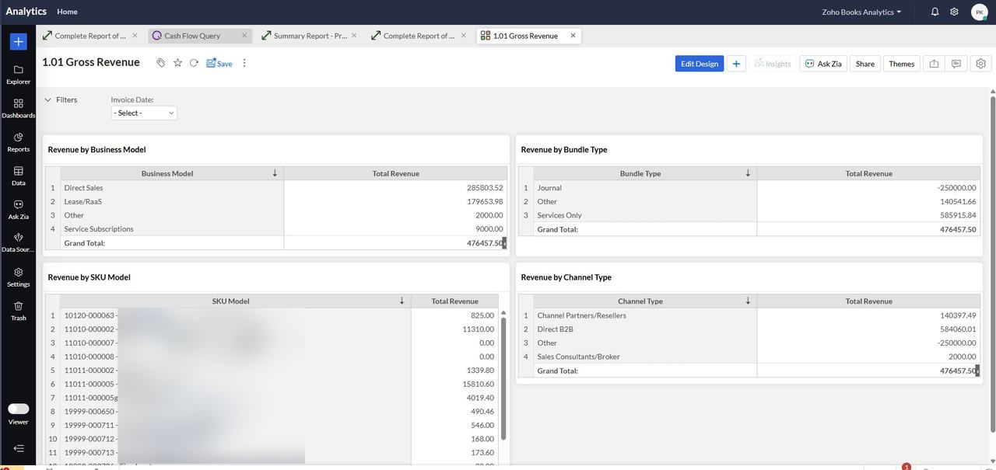The image size is (996, 470).
Task: Click the Edit Design button
Action: click(x=700, y=64)
